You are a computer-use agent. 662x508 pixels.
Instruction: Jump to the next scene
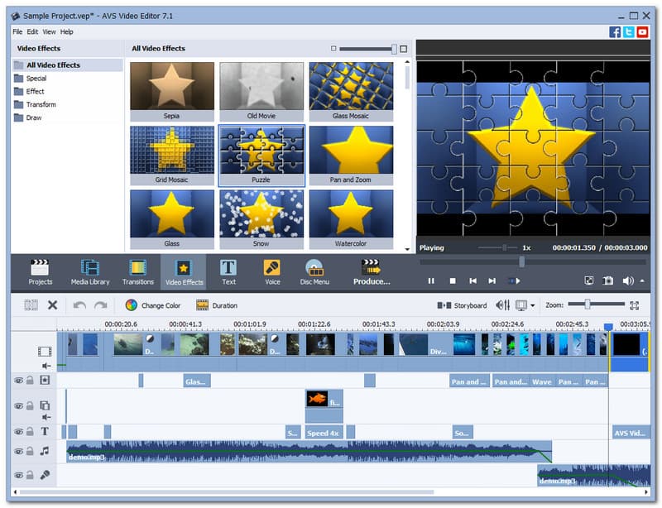514,280
